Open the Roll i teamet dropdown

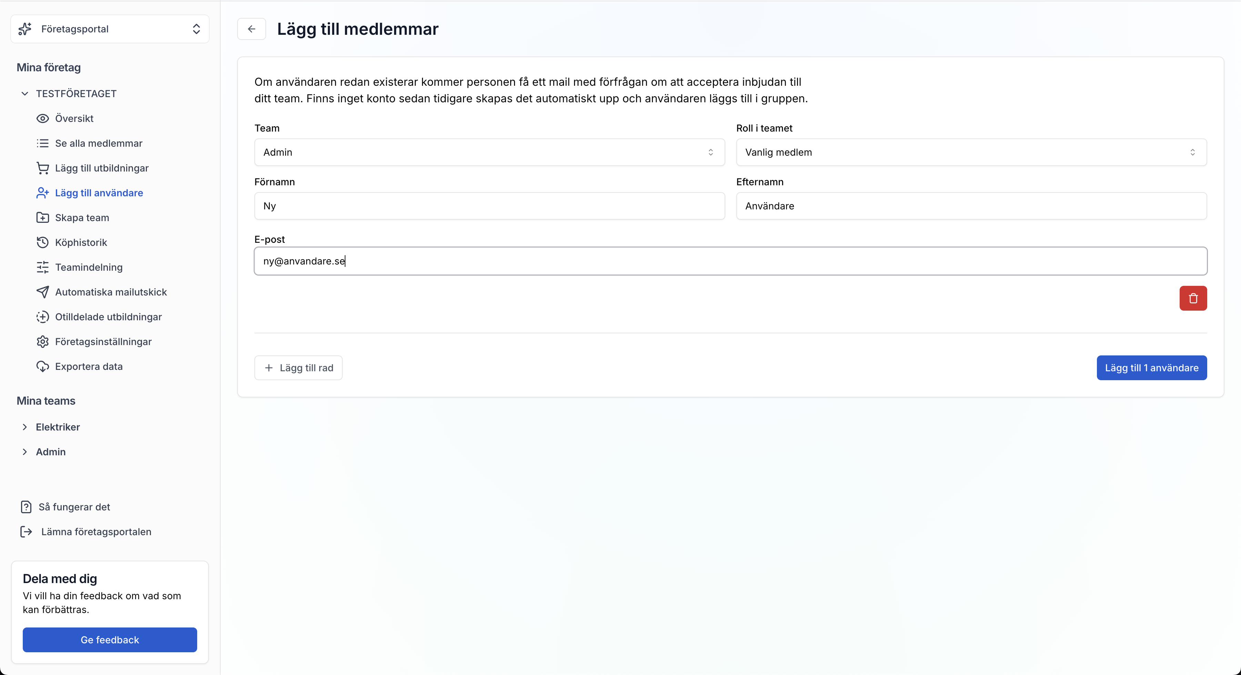tap(971, 152)
